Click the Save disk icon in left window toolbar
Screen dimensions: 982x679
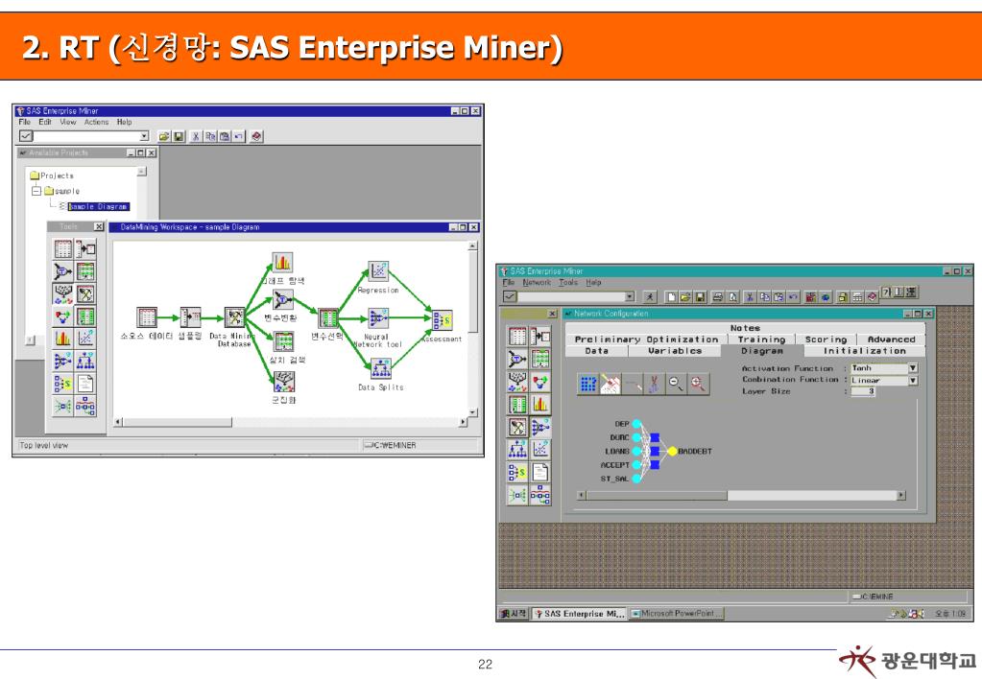[x=180, y=136]
